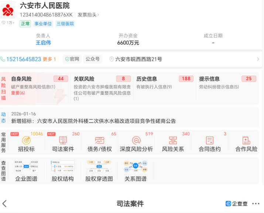Open the responsible person 王启伟 link
The width and height of the screenshot is (264, 213).
pyautogui.click(x=43, y=43)
